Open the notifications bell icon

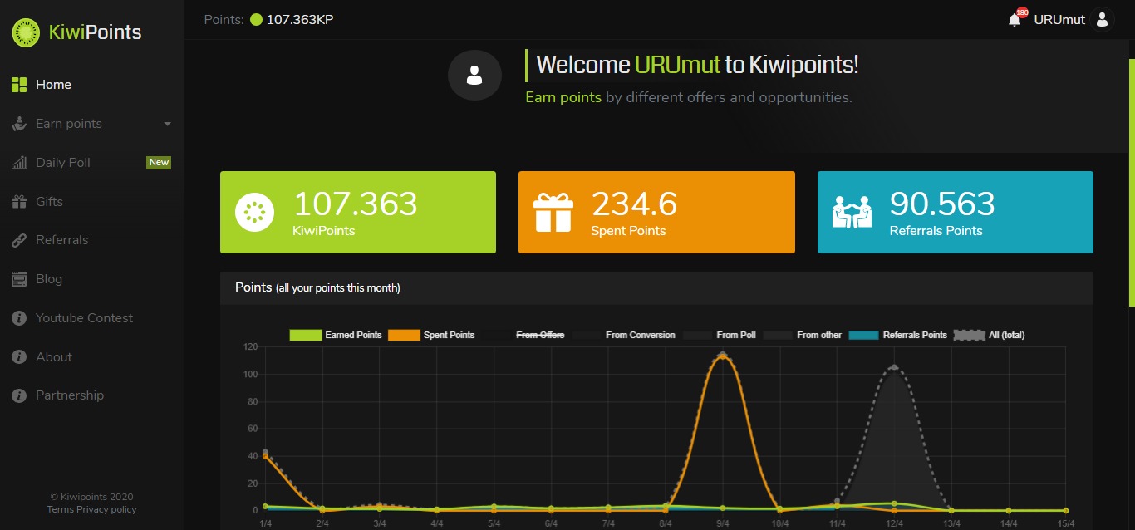click(1015, 20)
